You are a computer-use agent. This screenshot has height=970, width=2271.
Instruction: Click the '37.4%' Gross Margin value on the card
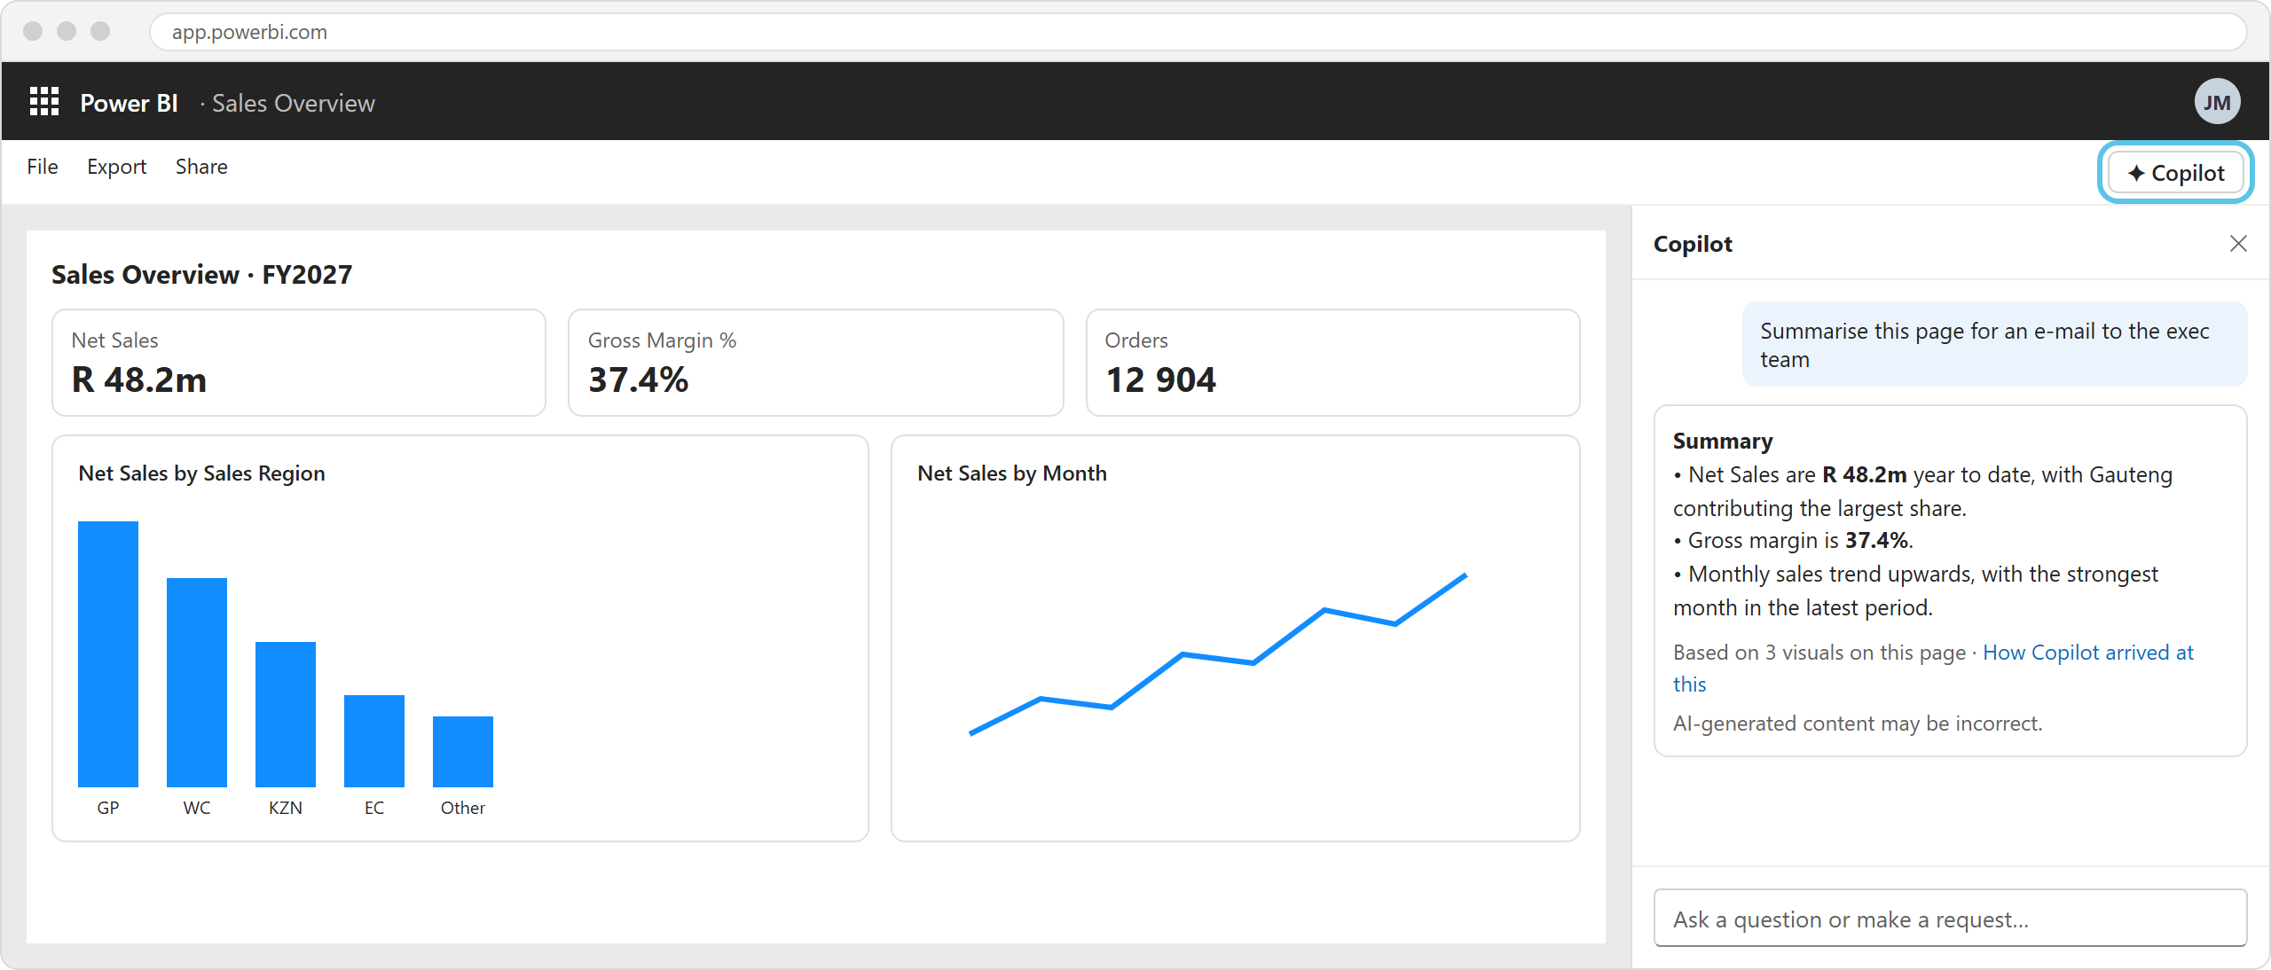tap(639, 379)
